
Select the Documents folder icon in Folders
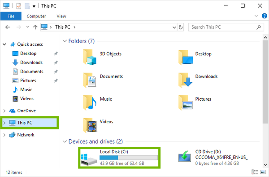point(90,80)
